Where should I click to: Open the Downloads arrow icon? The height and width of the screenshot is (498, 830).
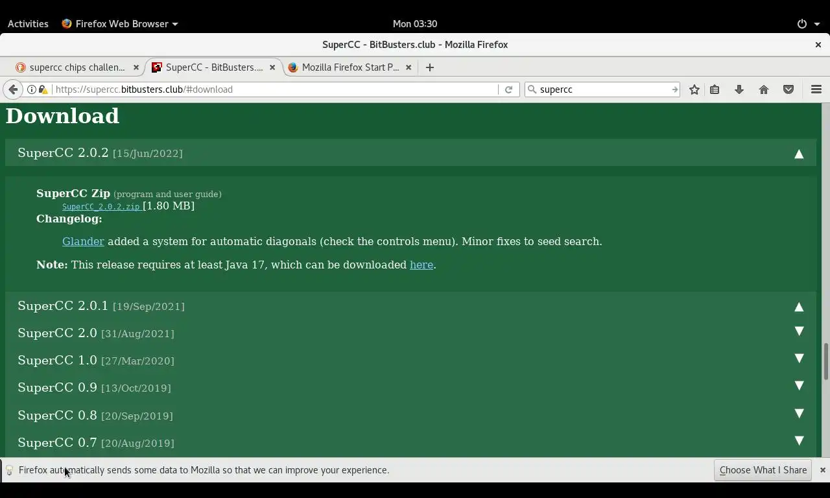(739, 89)
